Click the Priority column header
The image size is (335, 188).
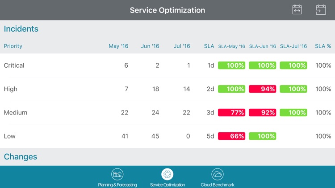13,46
